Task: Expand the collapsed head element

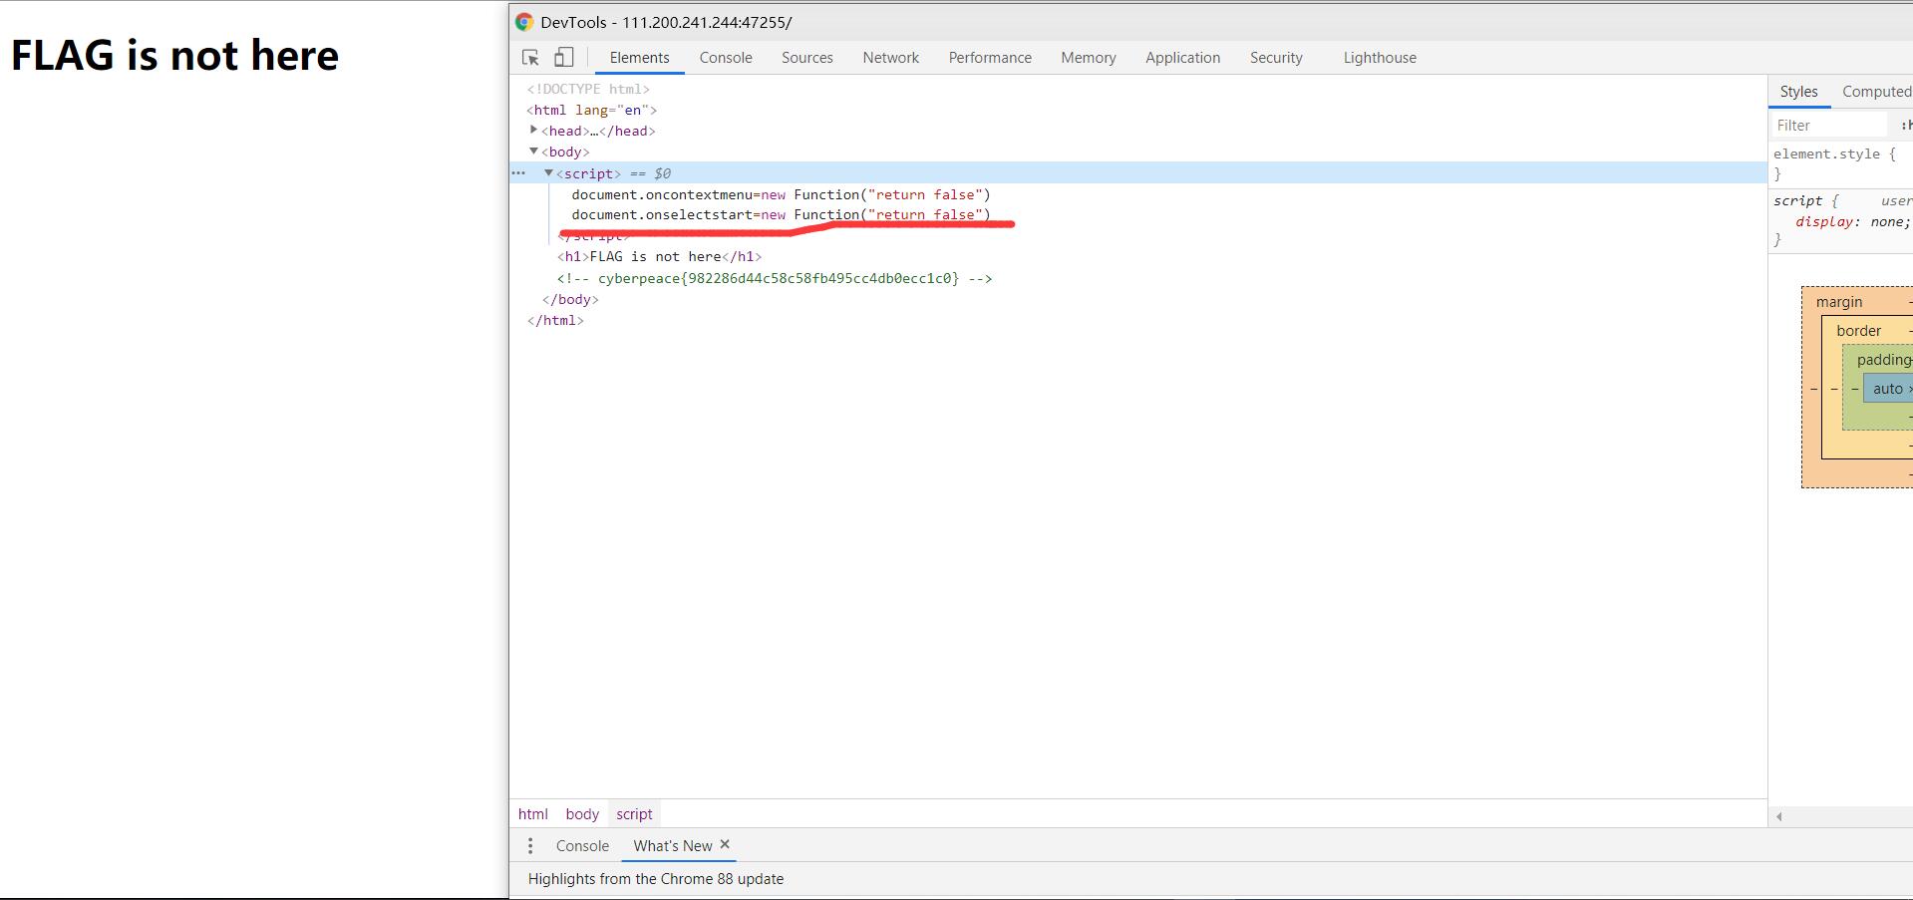Action: (x=533, y=131)
